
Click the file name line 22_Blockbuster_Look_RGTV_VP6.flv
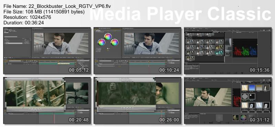tap(57, 7)
